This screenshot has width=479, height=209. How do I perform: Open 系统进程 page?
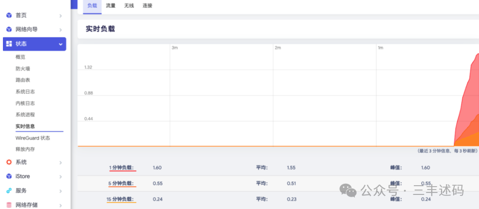[25, 115]
